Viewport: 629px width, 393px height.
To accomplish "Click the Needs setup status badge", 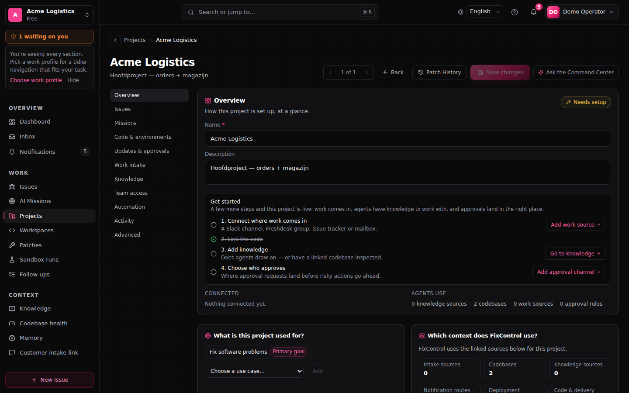I will (x=586, y=102).
